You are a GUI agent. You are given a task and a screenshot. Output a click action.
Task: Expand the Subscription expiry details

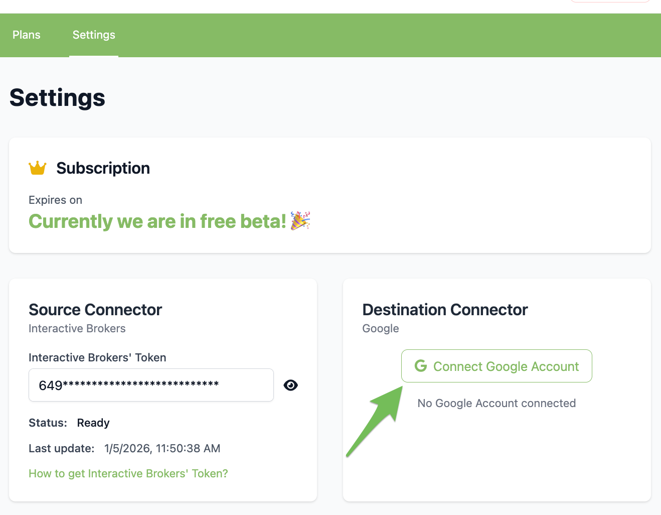click(55, 200)
